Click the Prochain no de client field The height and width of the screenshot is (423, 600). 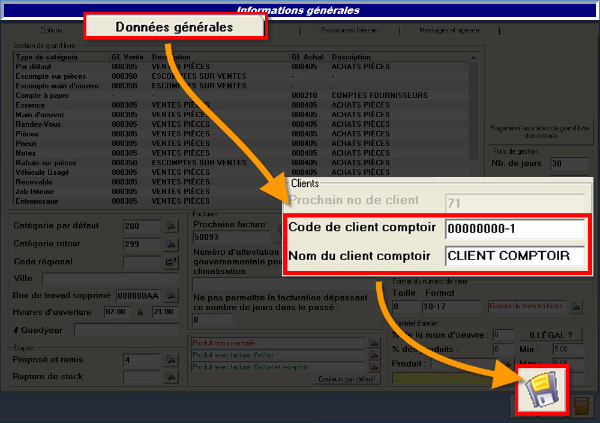pyautogui.click(x=515, y=202)
